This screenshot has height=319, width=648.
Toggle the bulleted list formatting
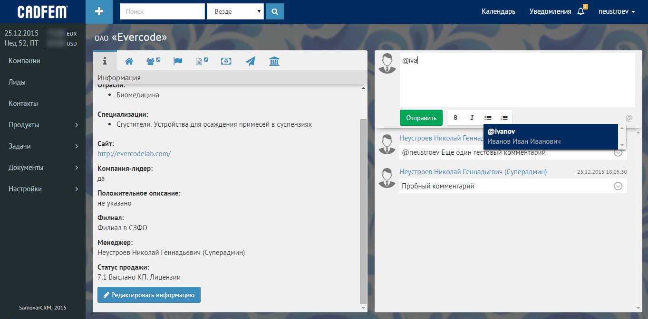[488, 118]
